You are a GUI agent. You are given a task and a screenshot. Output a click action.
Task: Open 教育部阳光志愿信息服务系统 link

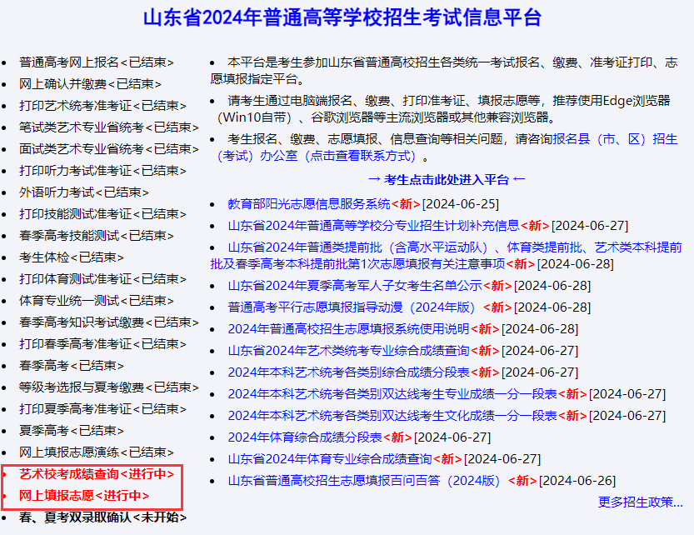pyautogui.click(x=309, y=204)
